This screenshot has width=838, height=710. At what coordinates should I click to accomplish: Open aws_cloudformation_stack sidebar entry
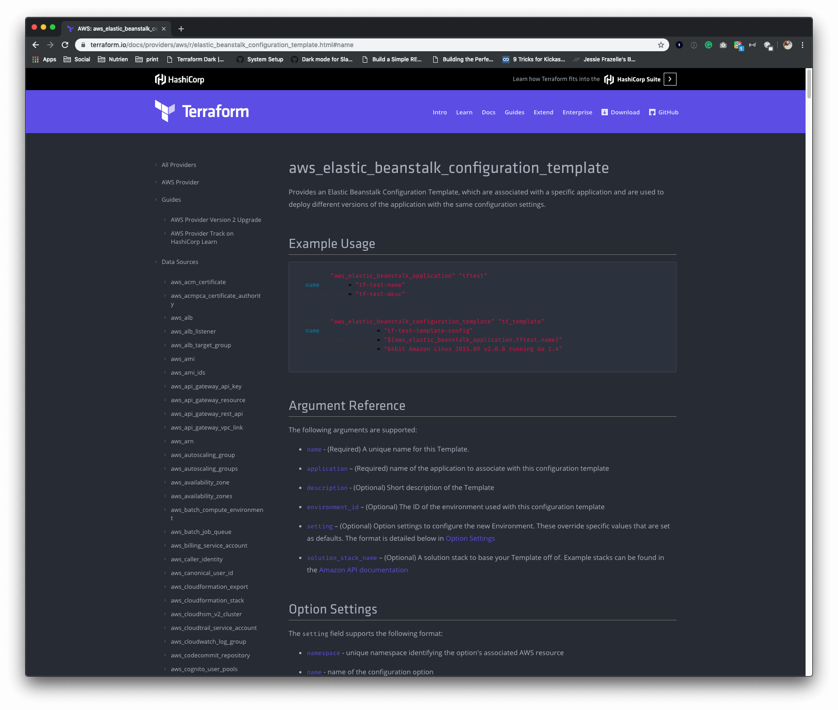pos(207,600)
